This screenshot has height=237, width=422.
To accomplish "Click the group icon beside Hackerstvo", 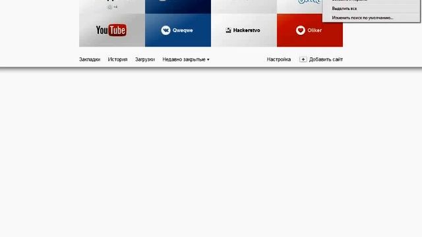I will coord(229,30).
